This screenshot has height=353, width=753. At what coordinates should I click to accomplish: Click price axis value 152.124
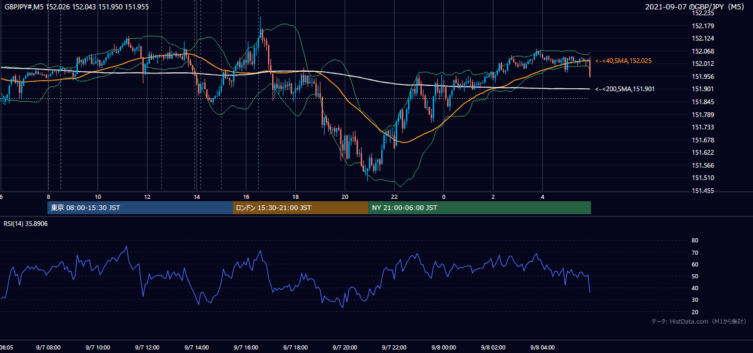pyautogui.click(x=703, y=39)
